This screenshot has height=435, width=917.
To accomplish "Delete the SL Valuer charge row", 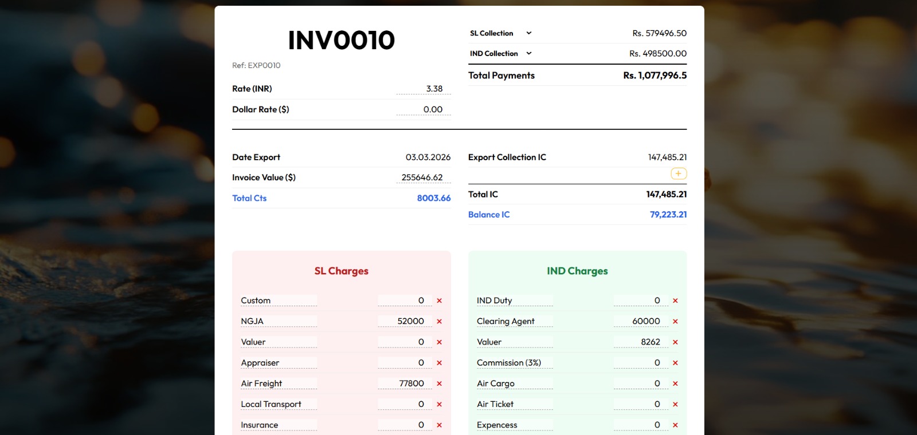I will (440, 342).
